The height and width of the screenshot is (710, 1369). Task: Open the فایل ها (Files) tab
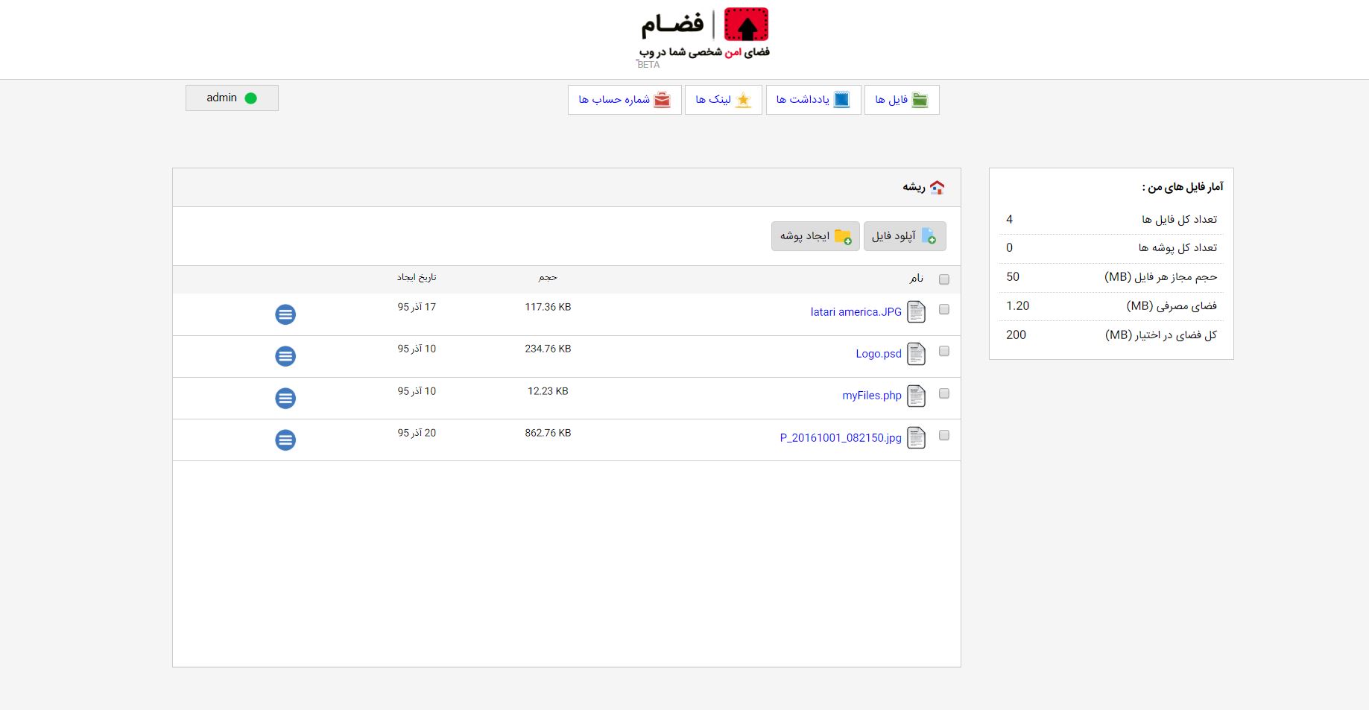(902, 100)
